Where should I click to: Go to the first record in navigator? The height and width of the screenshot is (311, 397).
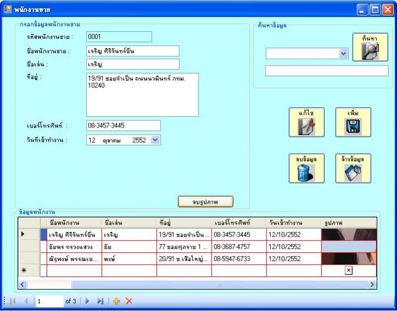13,301
